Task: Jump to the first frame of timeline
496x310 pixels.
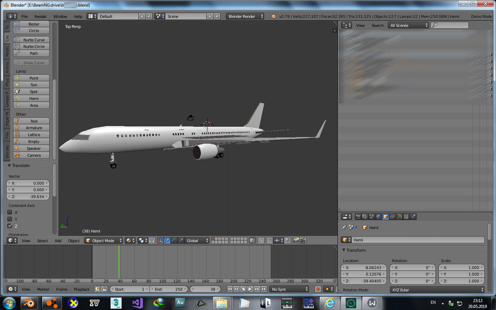Action: point(229,289)
